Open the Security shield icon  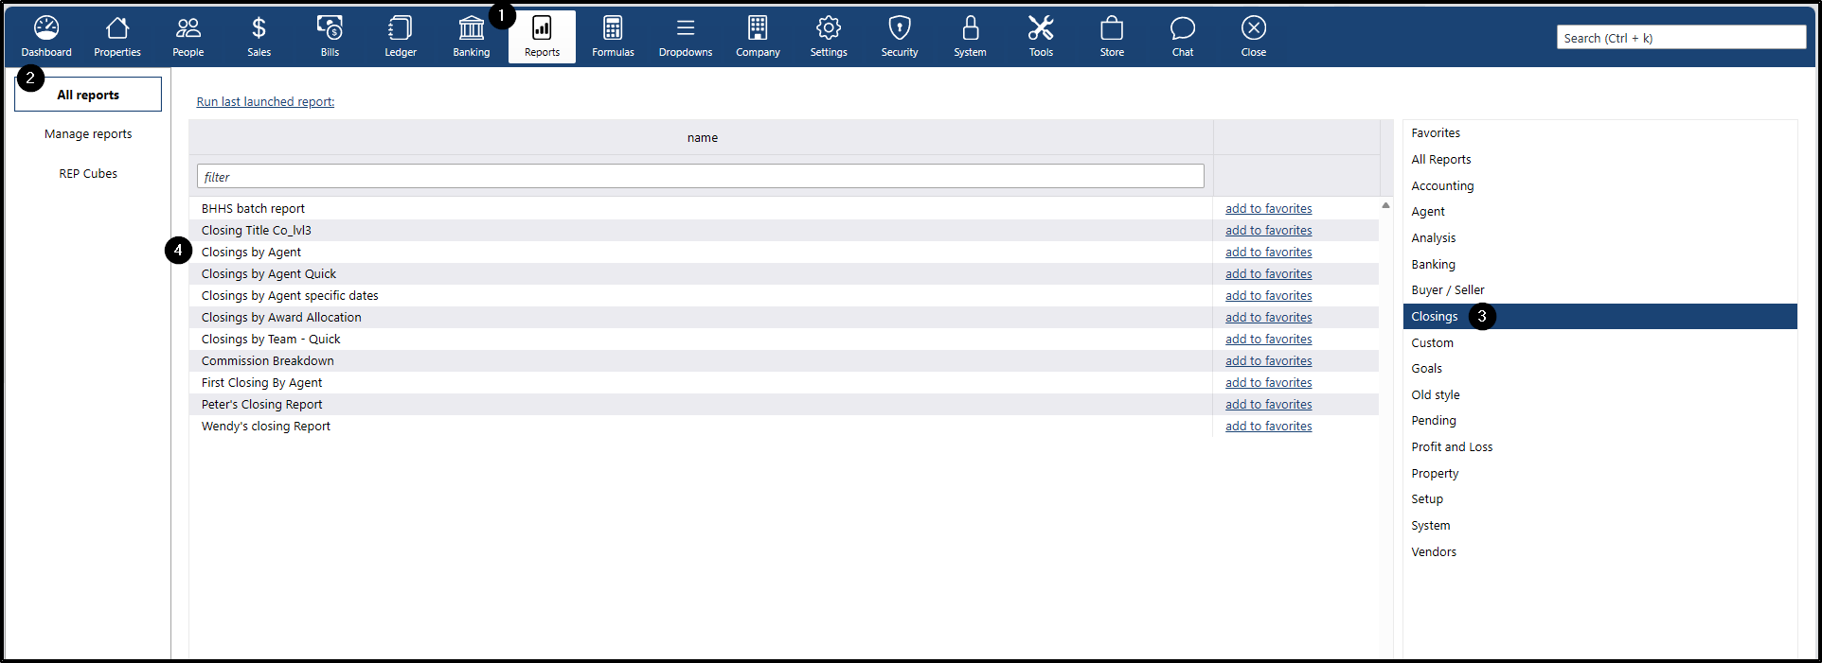click(x=899, y=28)
